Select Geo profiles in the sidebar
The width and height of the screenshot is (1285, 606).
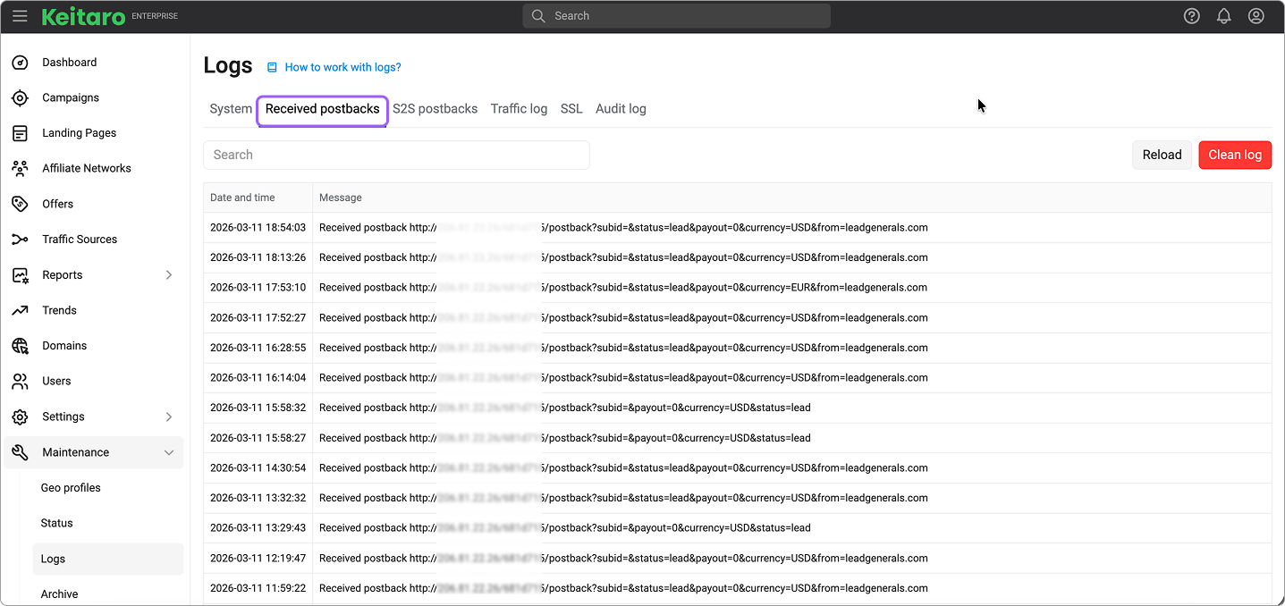point(71,488)
